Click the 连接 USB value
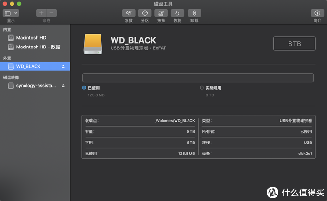 [x=308, y=142]
